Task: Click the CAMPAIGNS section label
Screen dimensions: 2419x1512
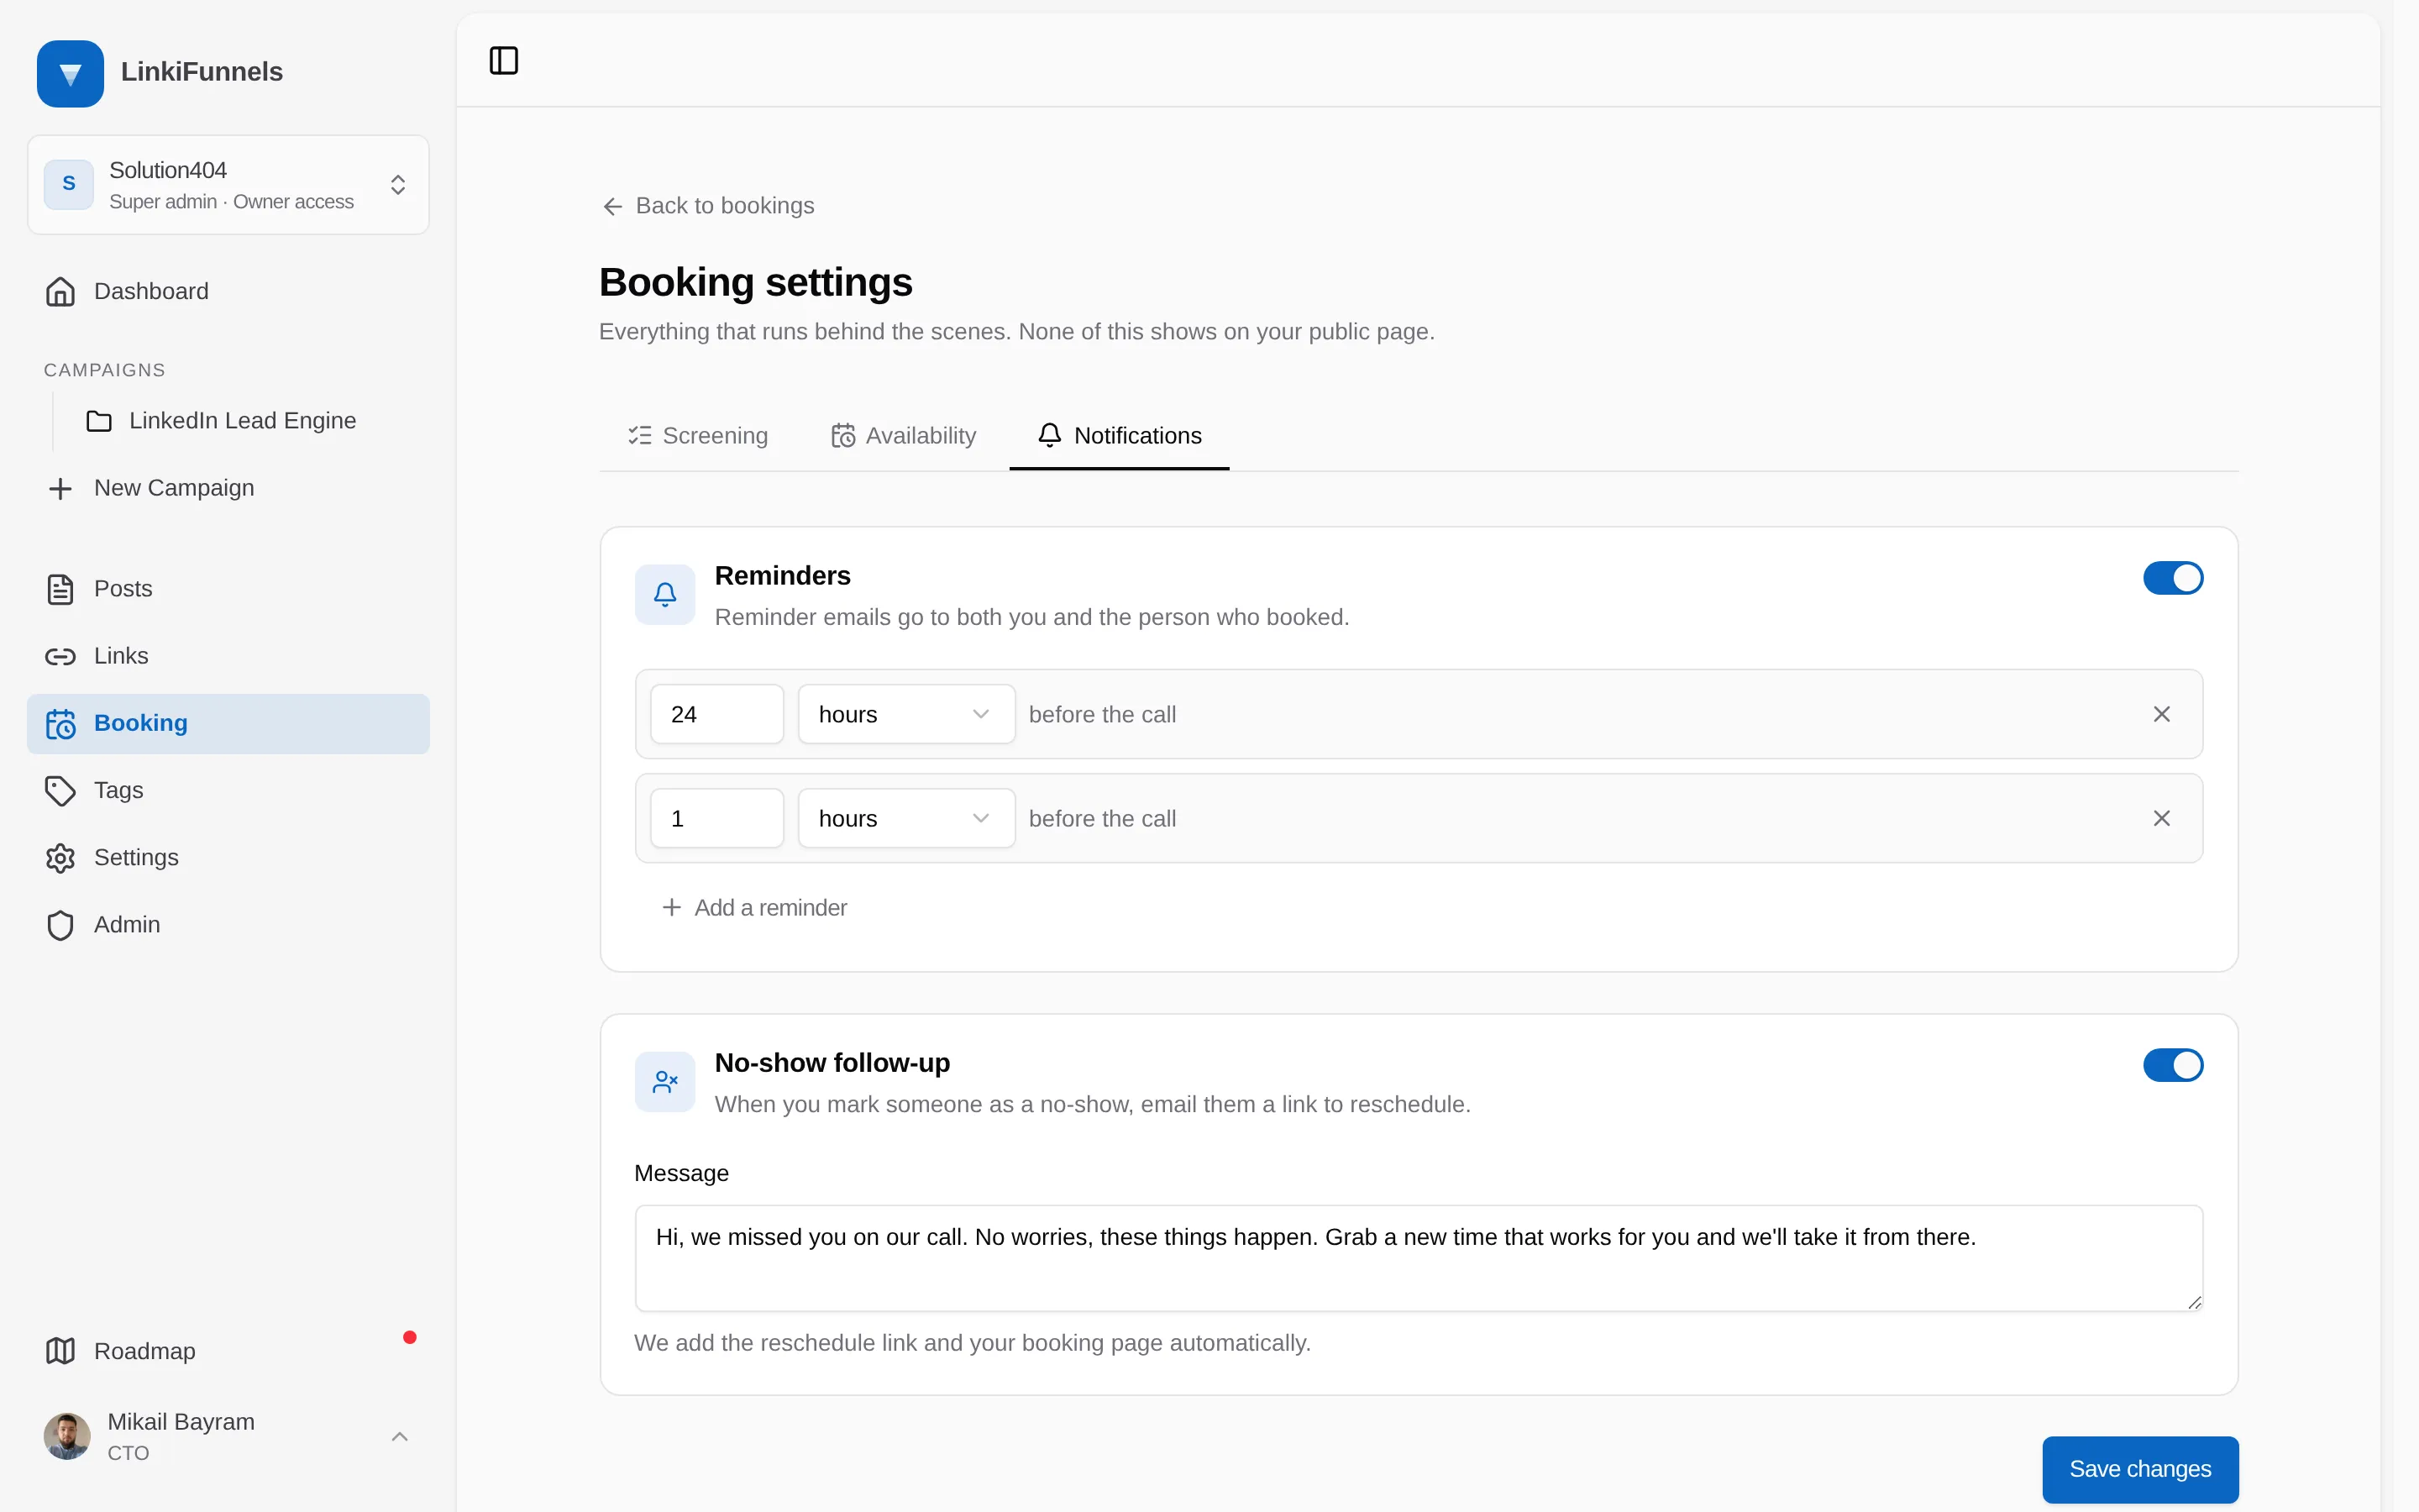Action: click(x=105, y=370)
